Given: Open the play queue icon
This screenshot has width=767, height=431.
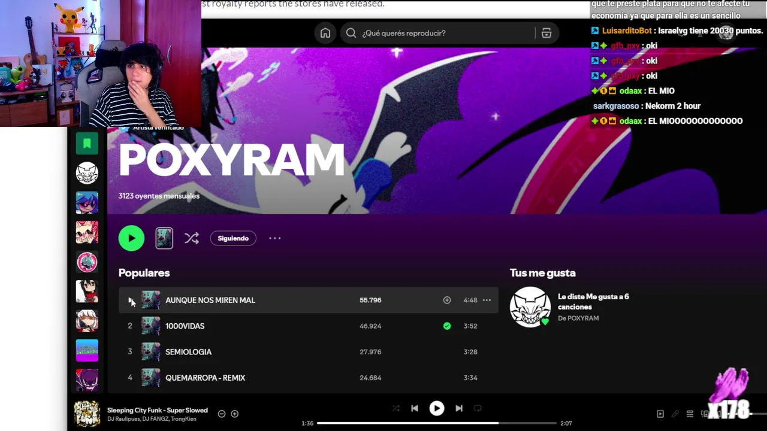Looking at the screenshot, I should (690, 414).
